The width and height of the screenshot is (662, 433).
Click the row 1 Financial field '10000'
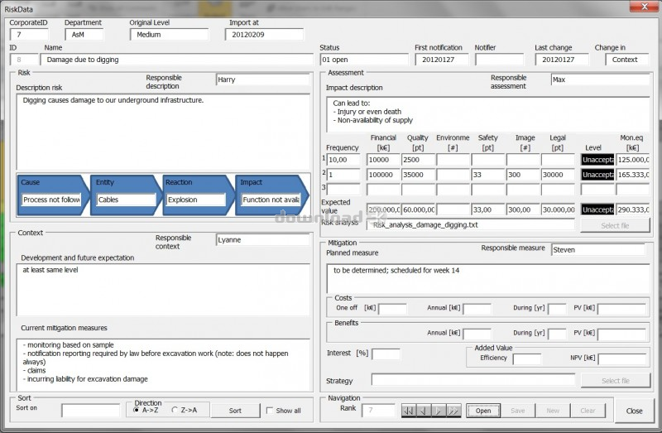click(x=383, y=160)
